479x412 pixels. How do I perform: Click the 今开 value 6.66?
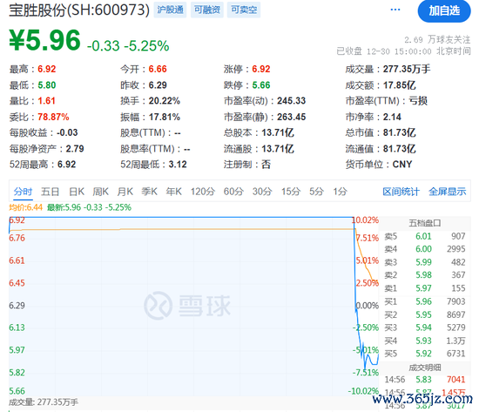tap(158, 69)
